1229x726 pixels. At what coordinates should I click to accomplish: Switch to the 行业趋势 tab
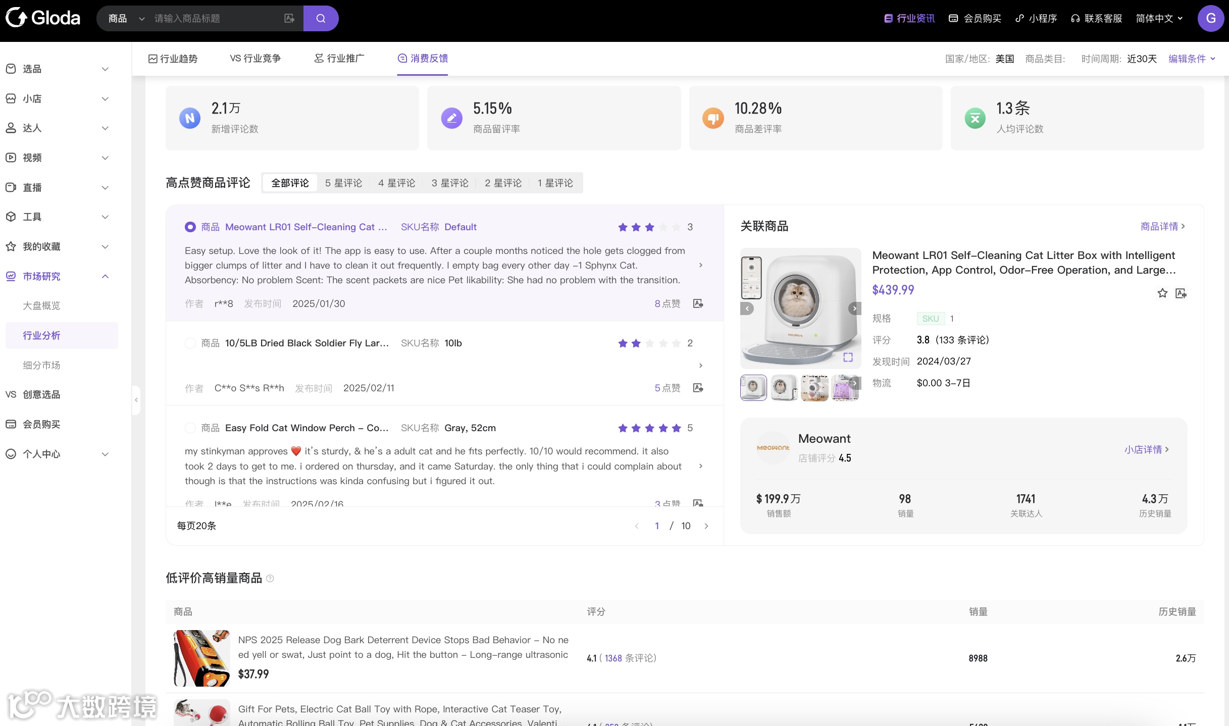tap(173, 59)
